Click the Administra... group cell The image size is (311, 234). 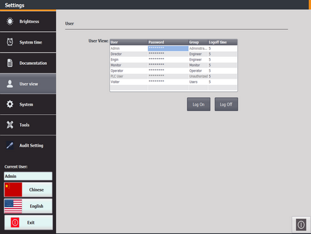pyautogui.click(x=198, y=48)
